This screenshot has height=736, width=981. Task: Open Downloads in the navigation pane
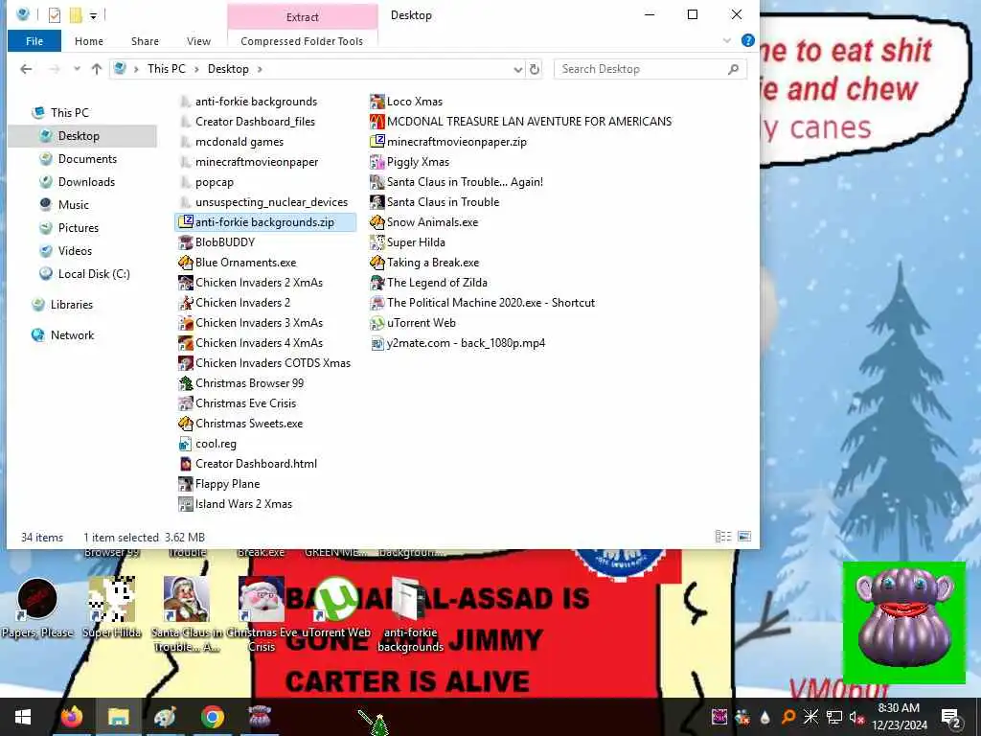[86, 182]
